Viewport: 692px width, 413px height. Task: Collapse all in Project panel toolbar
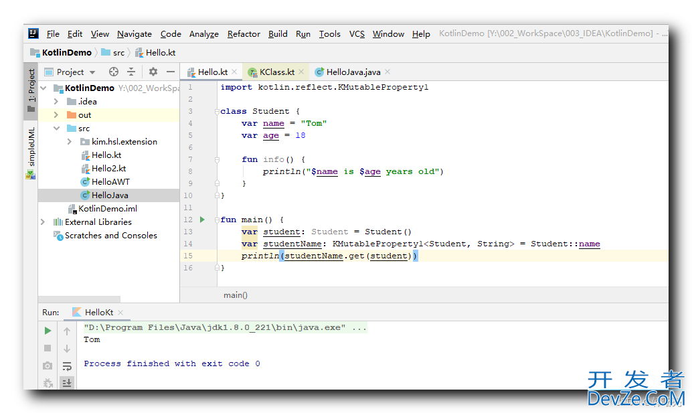(x=131, y=72)
